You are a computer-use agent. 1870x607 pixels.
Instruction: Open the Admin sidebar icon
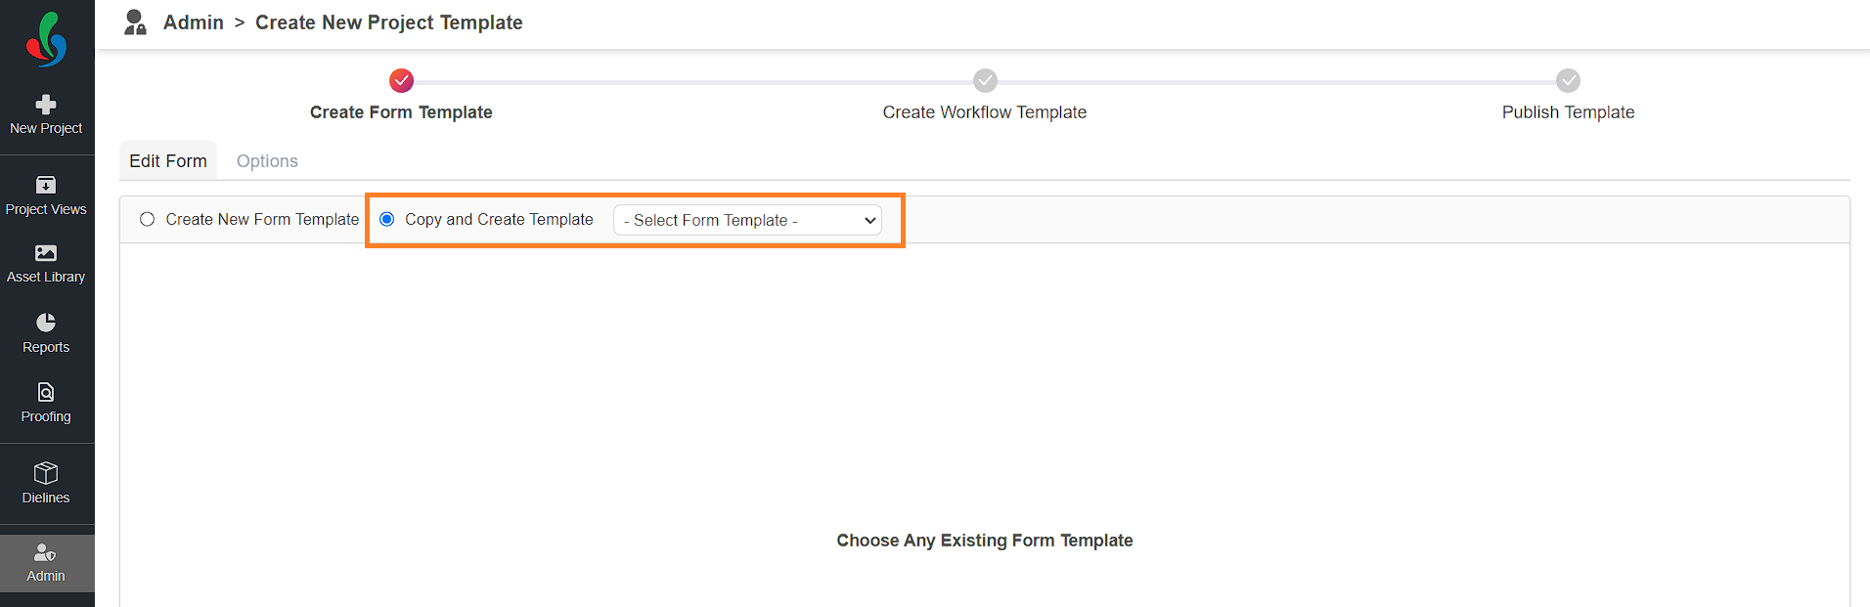point(46,553)
